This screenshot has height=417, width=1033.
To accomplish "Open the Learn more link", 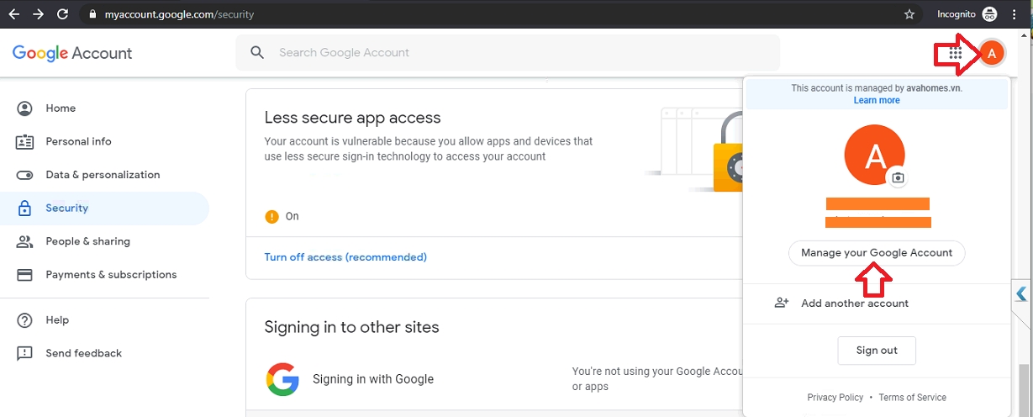I will (877, 100).
